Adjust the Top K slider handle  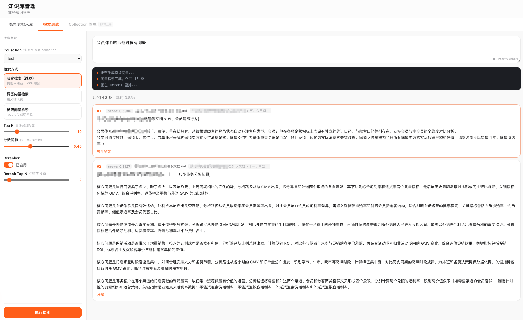tap(17, 132)
